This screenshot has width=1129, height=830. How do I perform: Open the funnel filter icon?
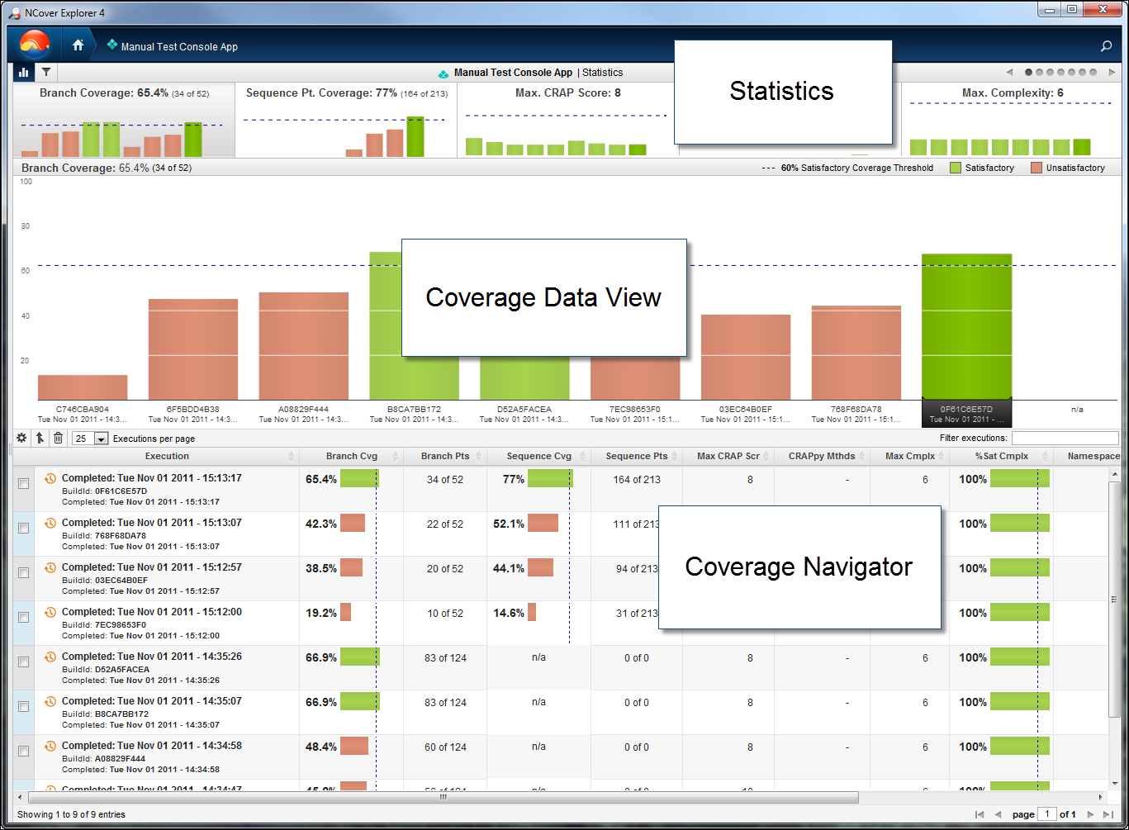46,73
